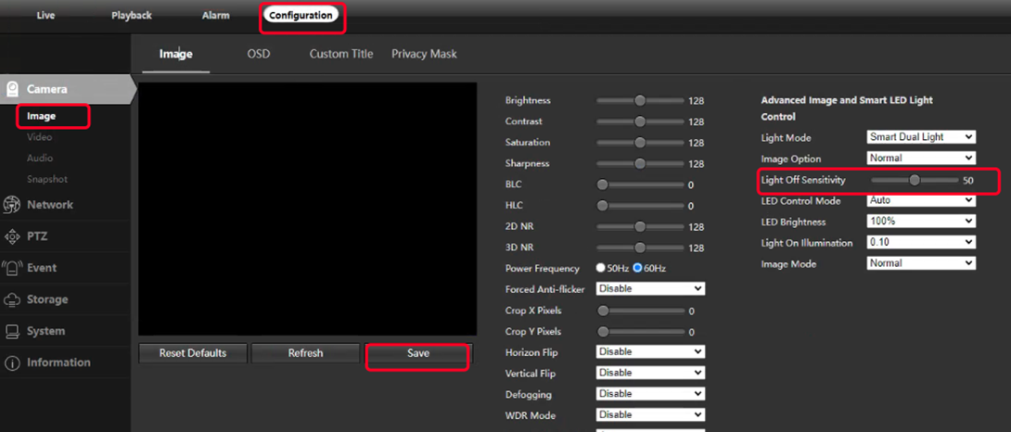The image size is (1011, 432).
Task: Click the Event alarm icon
Action: (12, 268)
